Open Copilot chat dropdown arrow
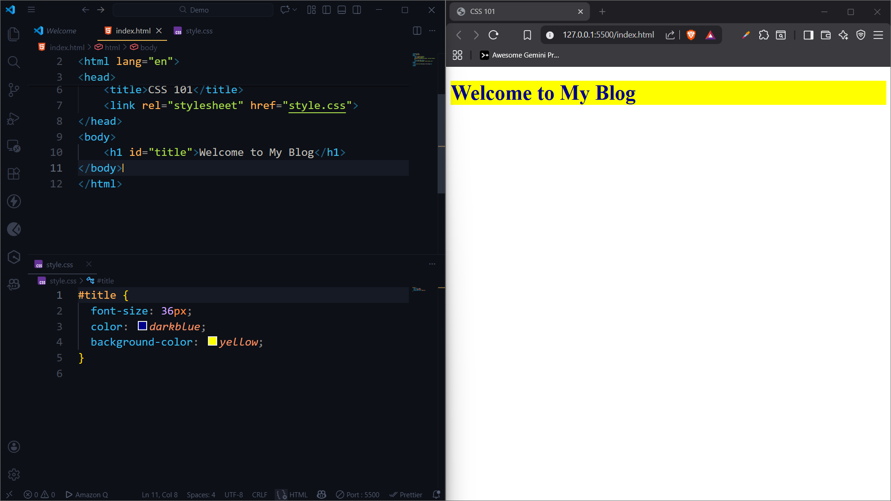 coord(295,10)
